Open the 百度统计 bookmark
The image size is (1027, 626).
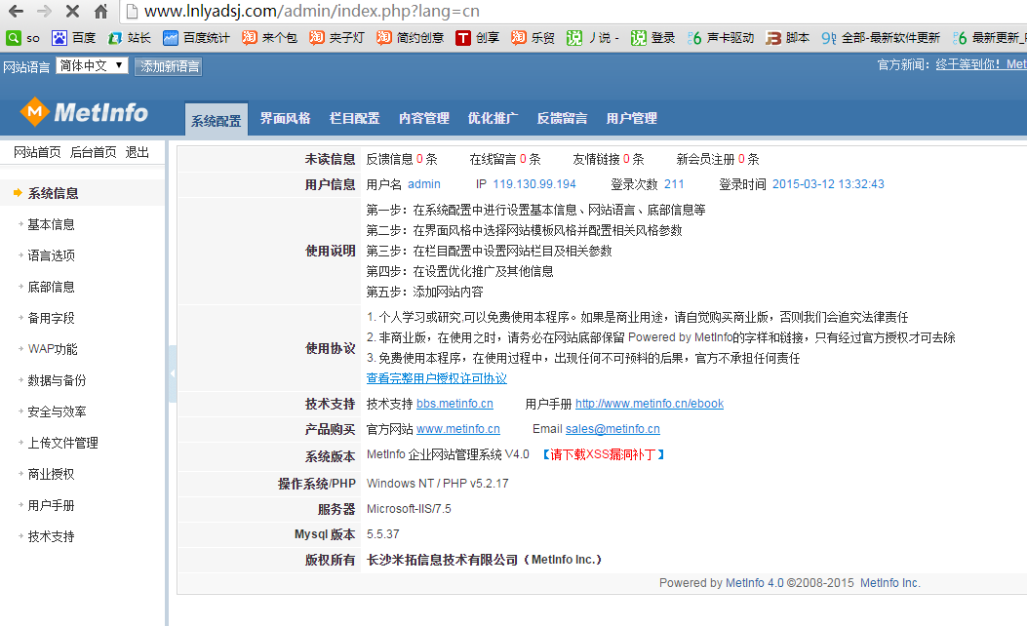pos(196,38)
